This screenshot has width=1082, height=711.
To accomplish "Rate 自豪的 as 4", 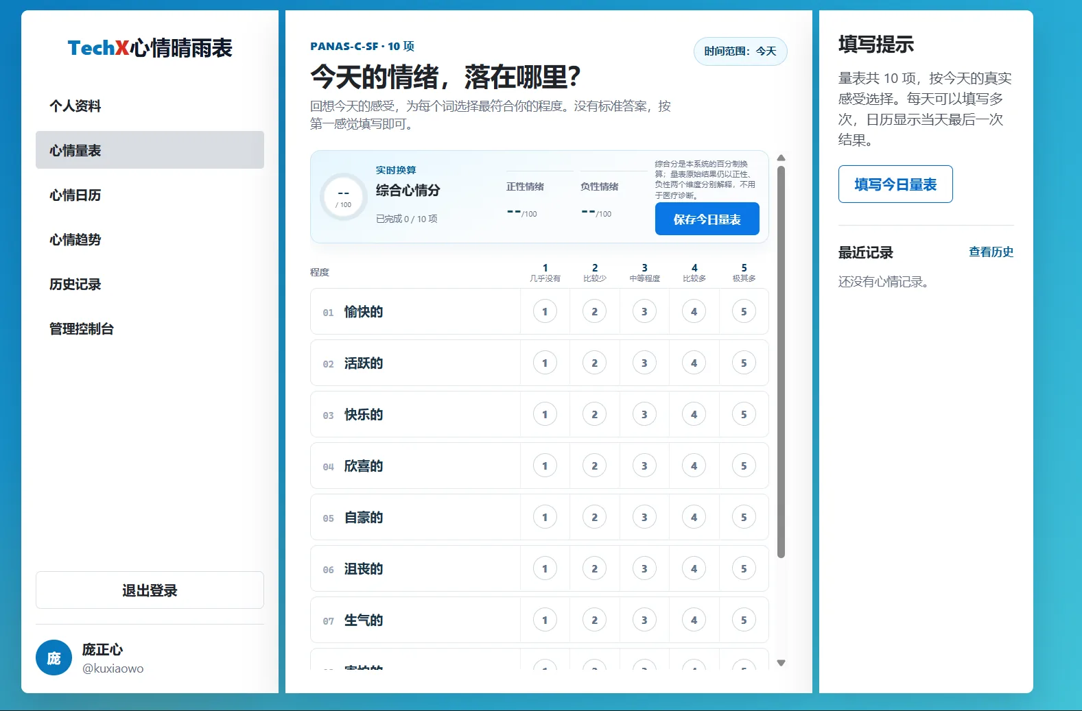I will click(x=694, y=517).
